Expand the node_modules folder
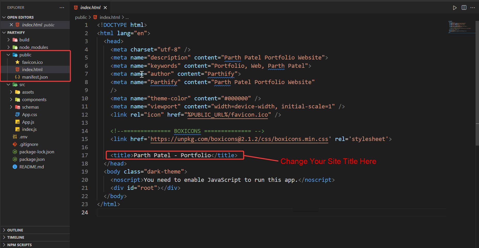479x248 pixels. pyautogui.click(x=33, y=47)
